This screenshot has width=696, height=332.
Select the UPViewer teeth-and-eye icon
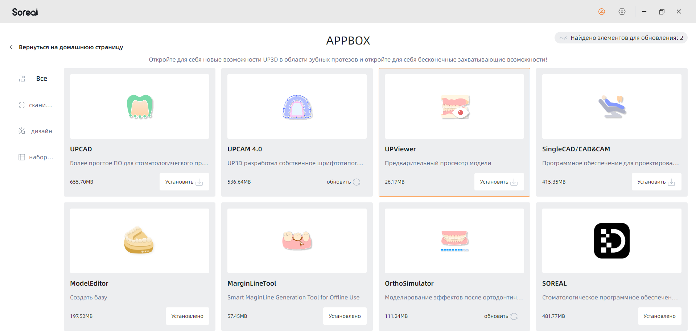455,107
